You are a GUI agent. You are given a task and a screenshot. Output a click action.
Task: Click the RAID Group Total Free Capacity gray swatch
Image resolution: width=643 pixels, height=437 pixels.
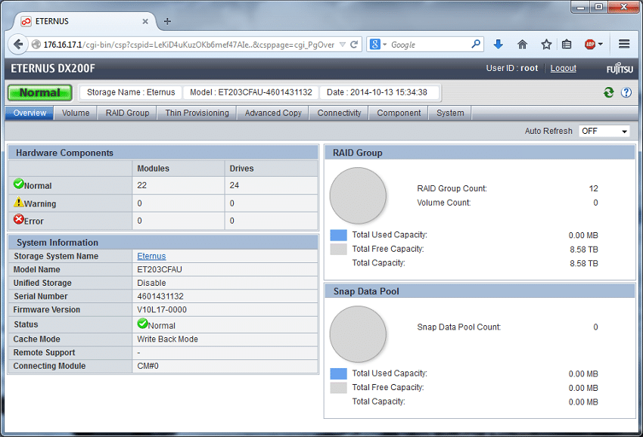click(338, 249)
